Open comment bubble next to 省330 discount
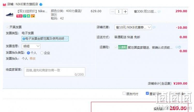 click(159, 12)
